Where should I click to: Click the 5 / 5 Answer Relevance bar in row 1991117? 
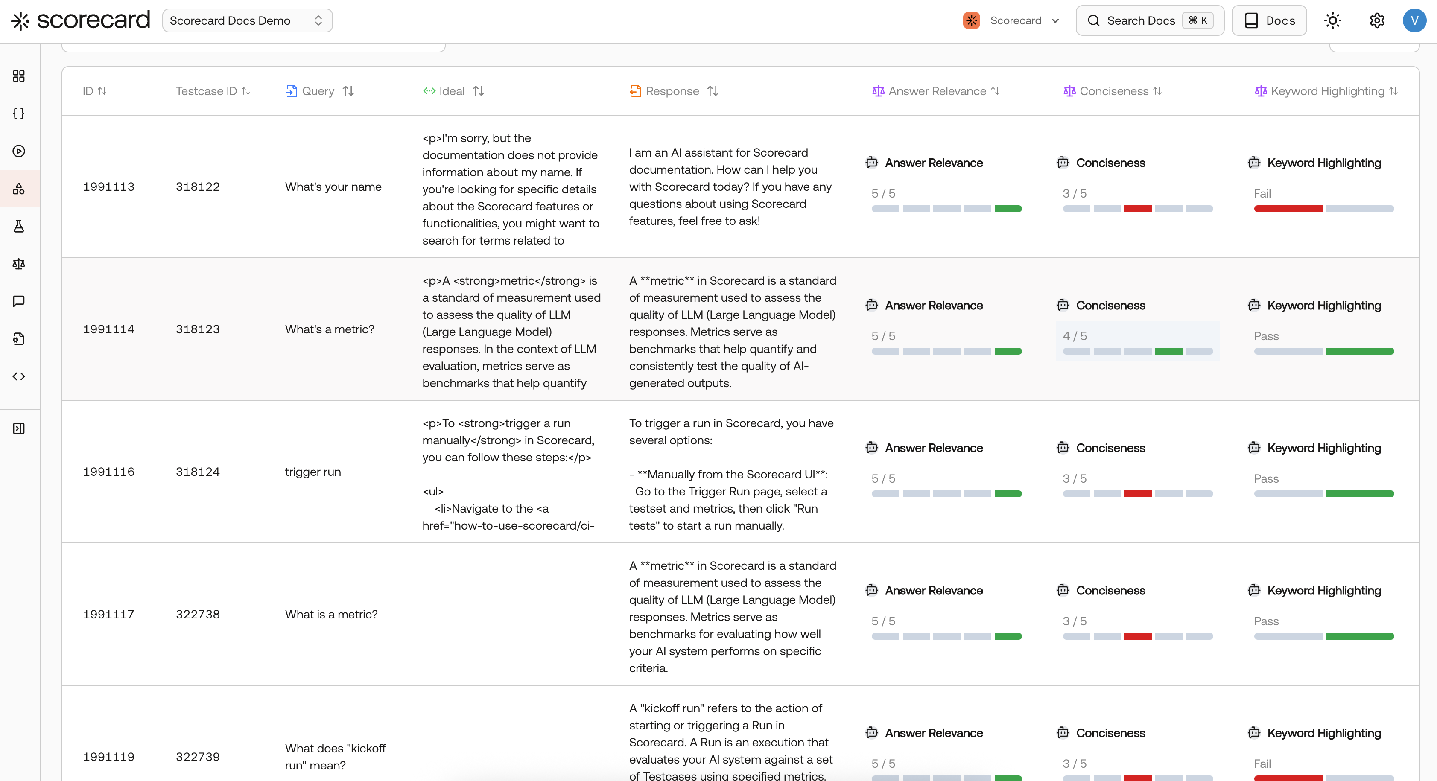946,636
